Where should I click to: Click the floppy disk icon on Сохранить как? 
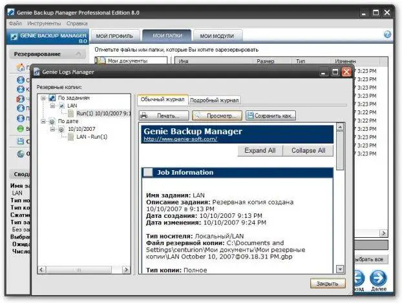[x=250, y=115]
